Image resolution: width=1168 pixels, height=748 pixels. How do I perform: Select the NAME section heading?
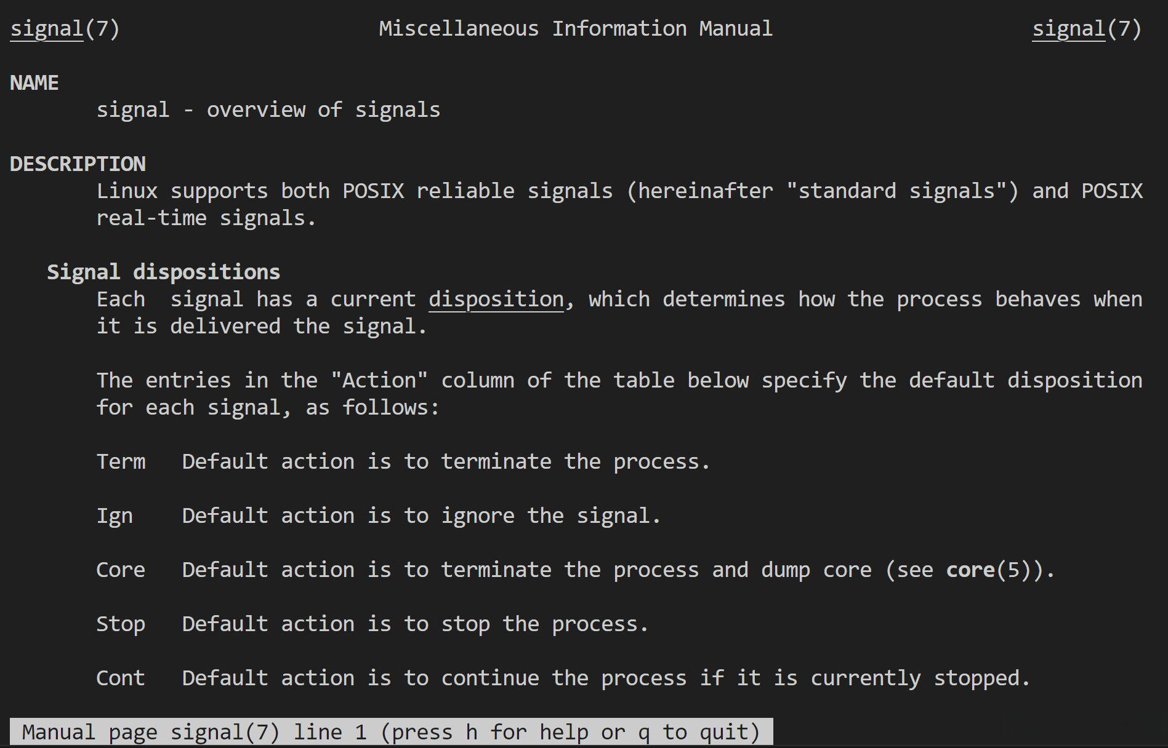point(34,83)
